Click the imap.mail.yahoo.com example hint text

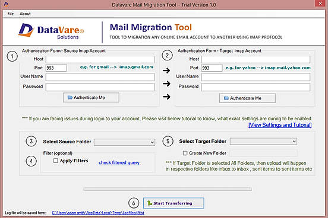[x=268, y=68]
